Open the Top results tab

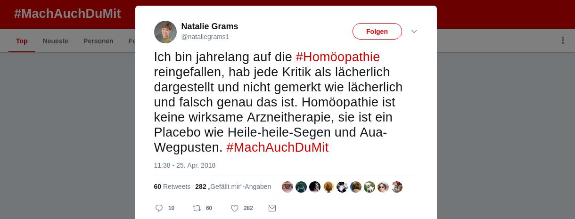pyautogui.click(x=22, y=41)
